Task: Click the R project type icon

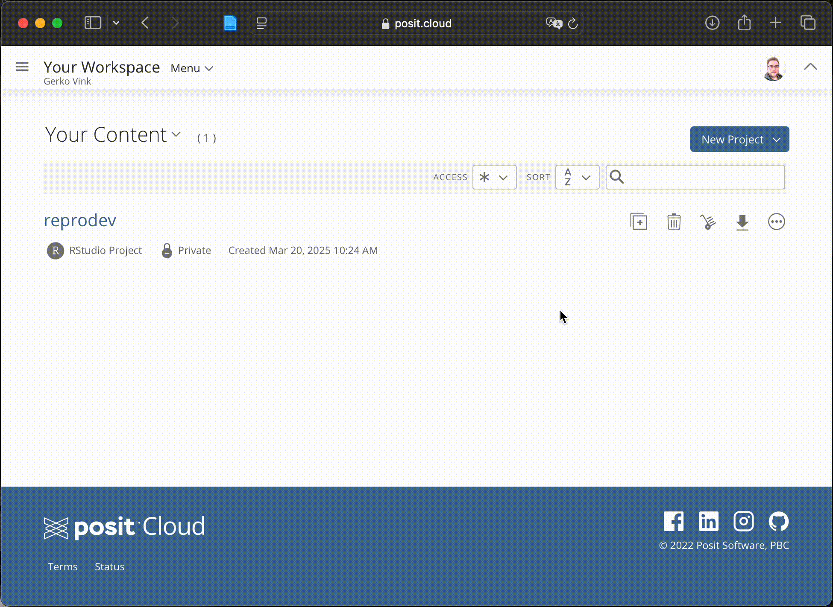Action: coord(56,251)
